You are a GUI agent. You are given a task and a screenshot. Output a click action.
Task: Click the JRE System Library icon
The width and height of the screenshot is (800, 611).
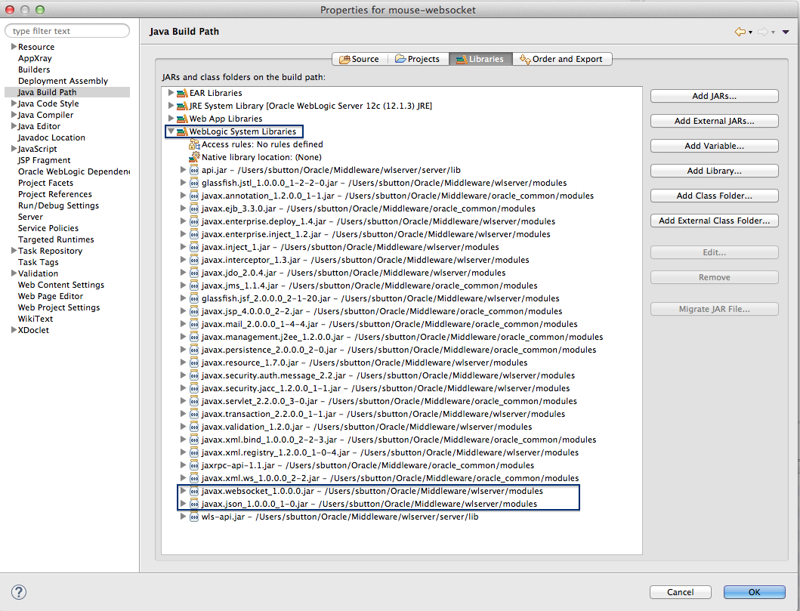182,106
